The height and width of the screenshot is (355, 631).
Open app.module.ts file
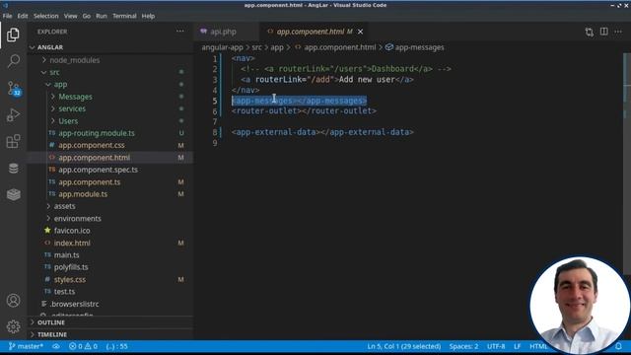click(83, 194)
